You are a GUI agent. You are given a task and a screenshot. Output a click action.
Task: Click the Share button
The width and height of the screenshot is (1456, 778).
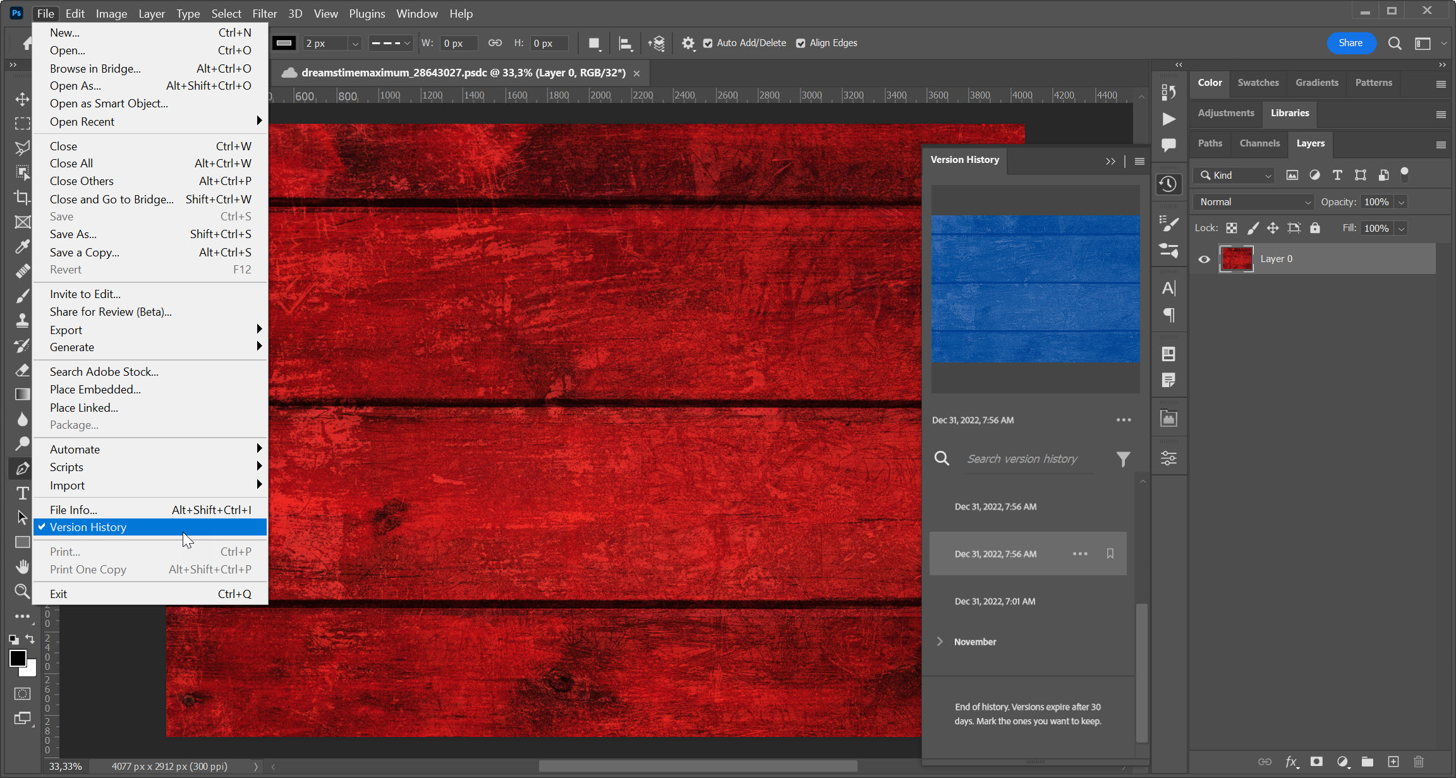coord(1351,43)
